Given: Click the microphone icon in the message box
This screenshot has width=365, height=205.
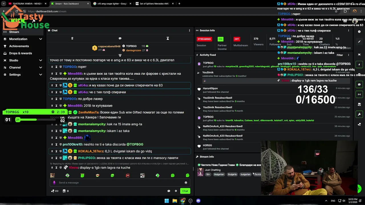Looking at the screenshot, I should [54, 183].
